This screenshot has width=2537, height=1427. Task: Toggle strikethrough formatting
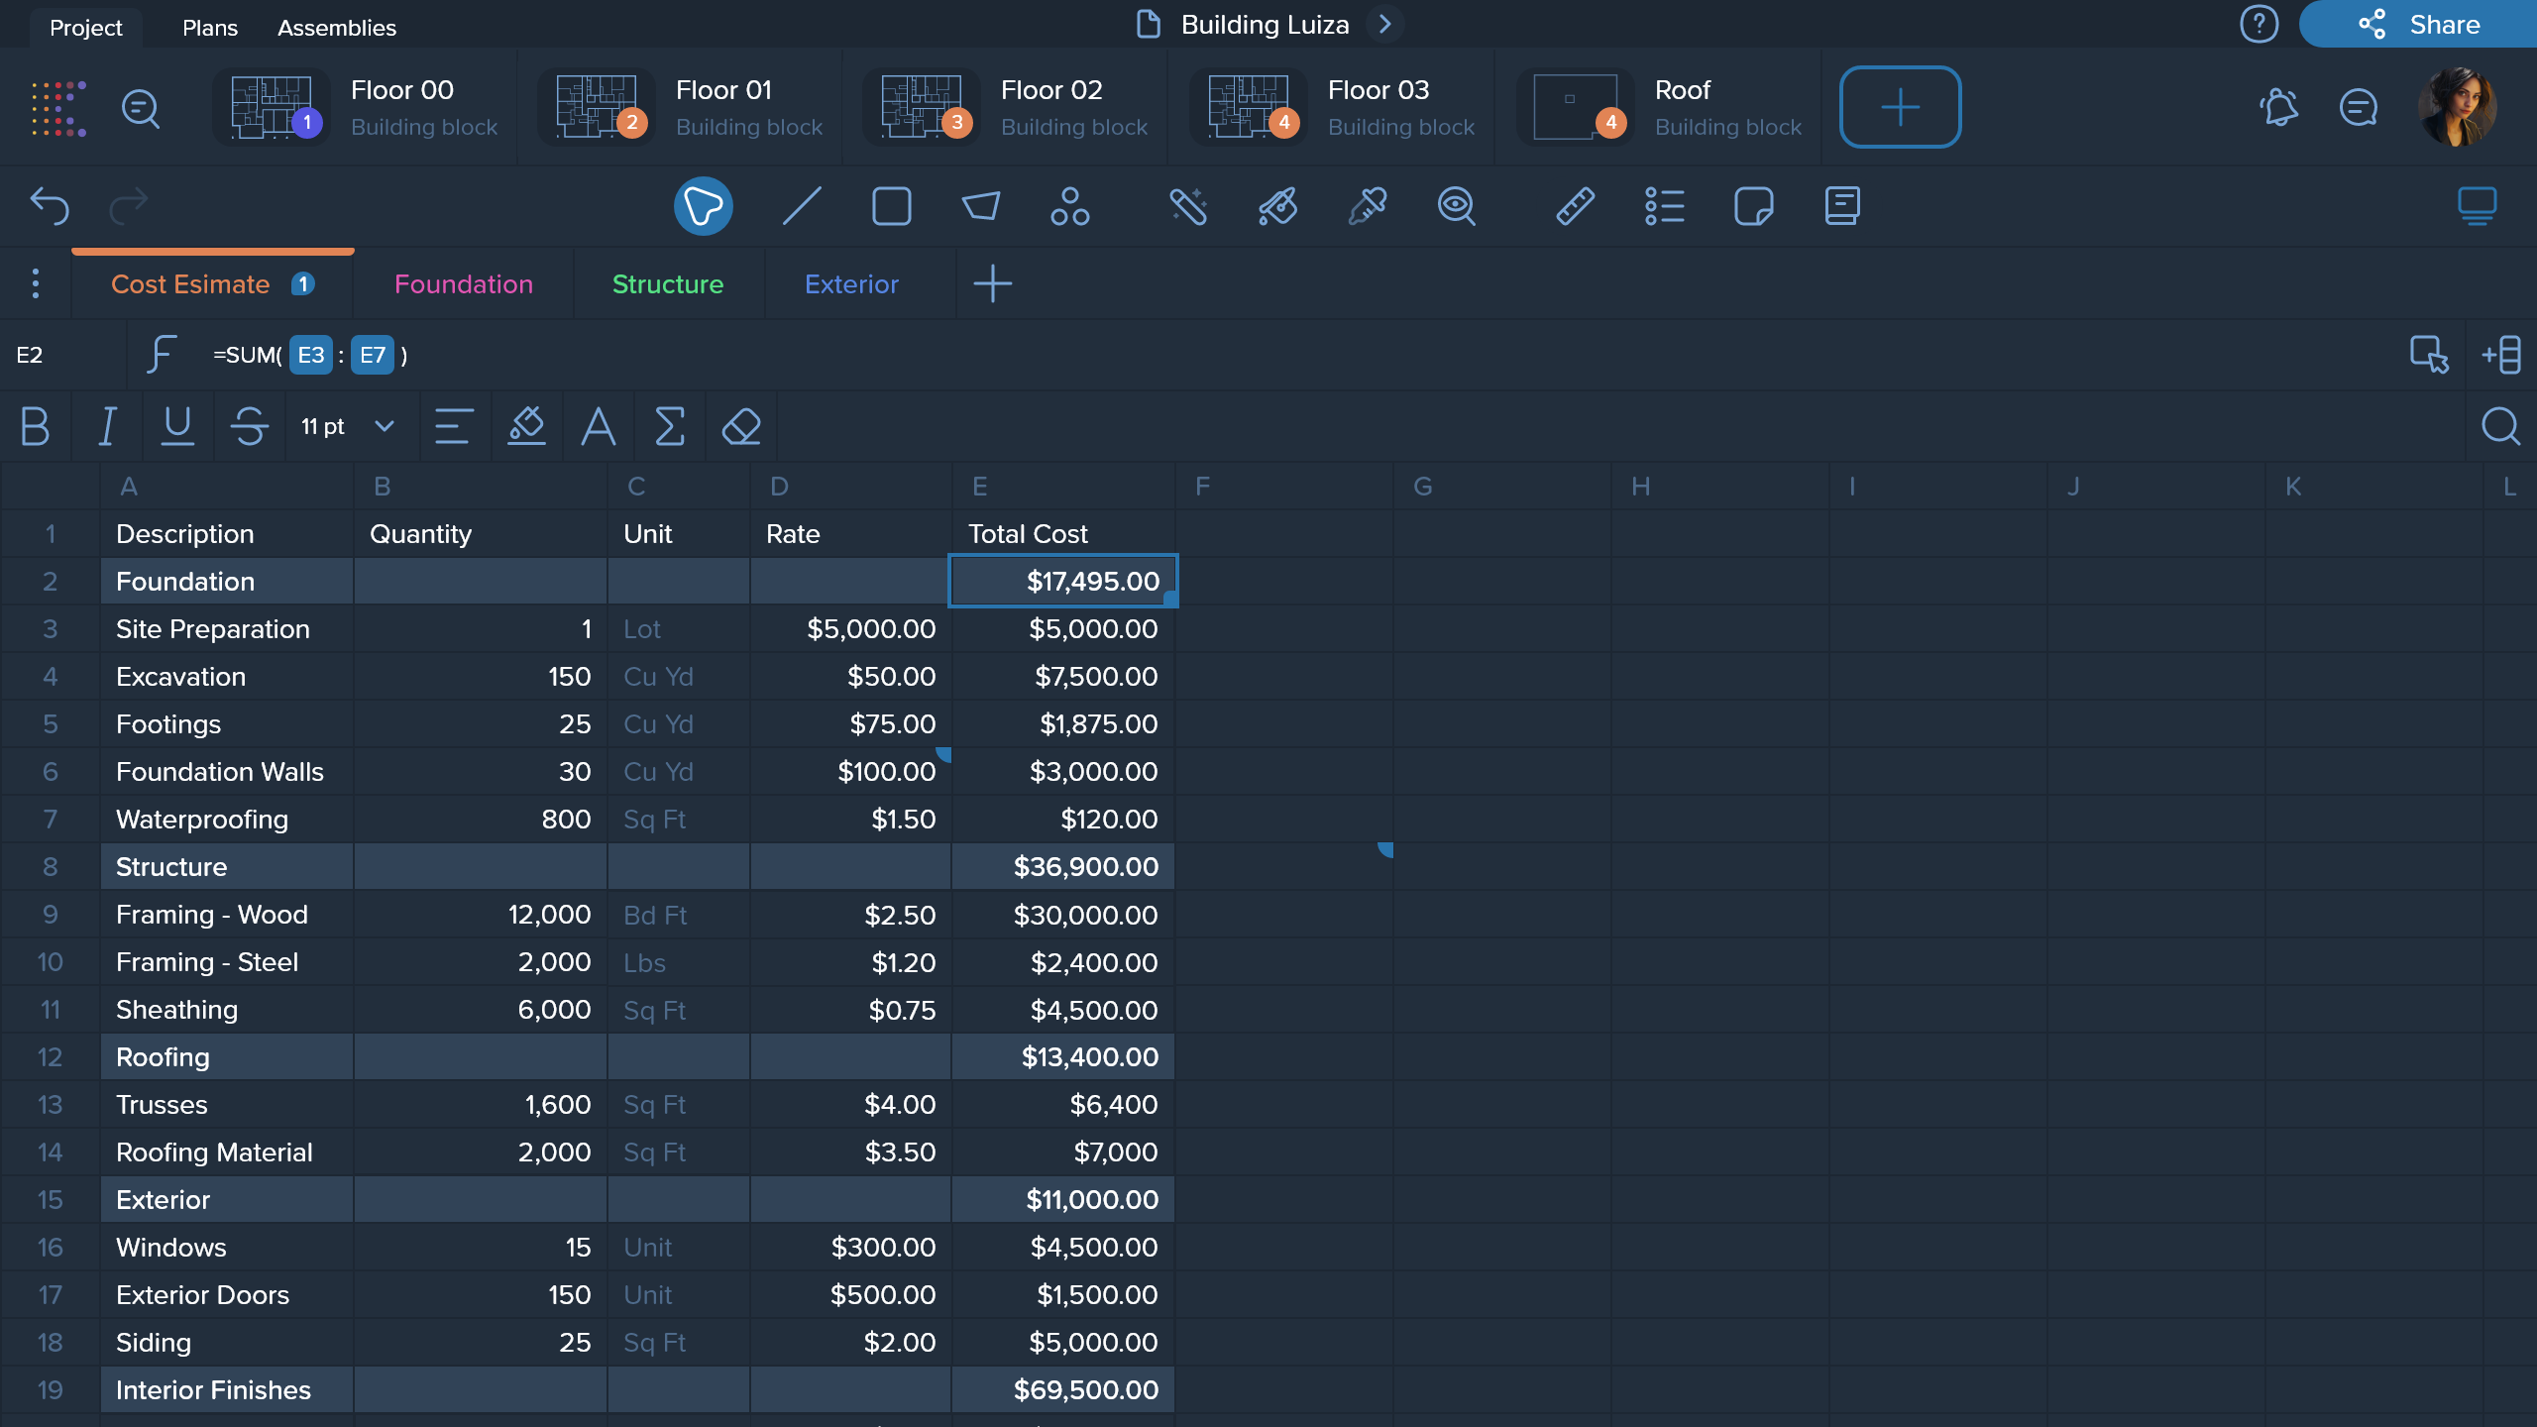click(x=249, y=426)
